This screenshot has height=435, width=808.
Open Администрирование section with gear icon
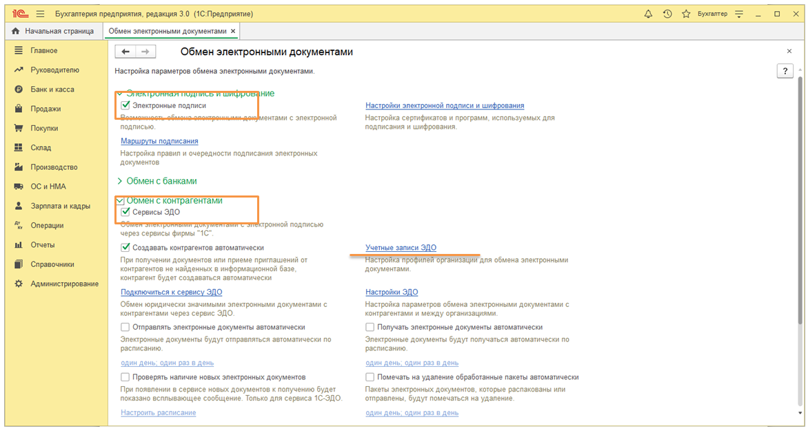(x=64, y=284)
